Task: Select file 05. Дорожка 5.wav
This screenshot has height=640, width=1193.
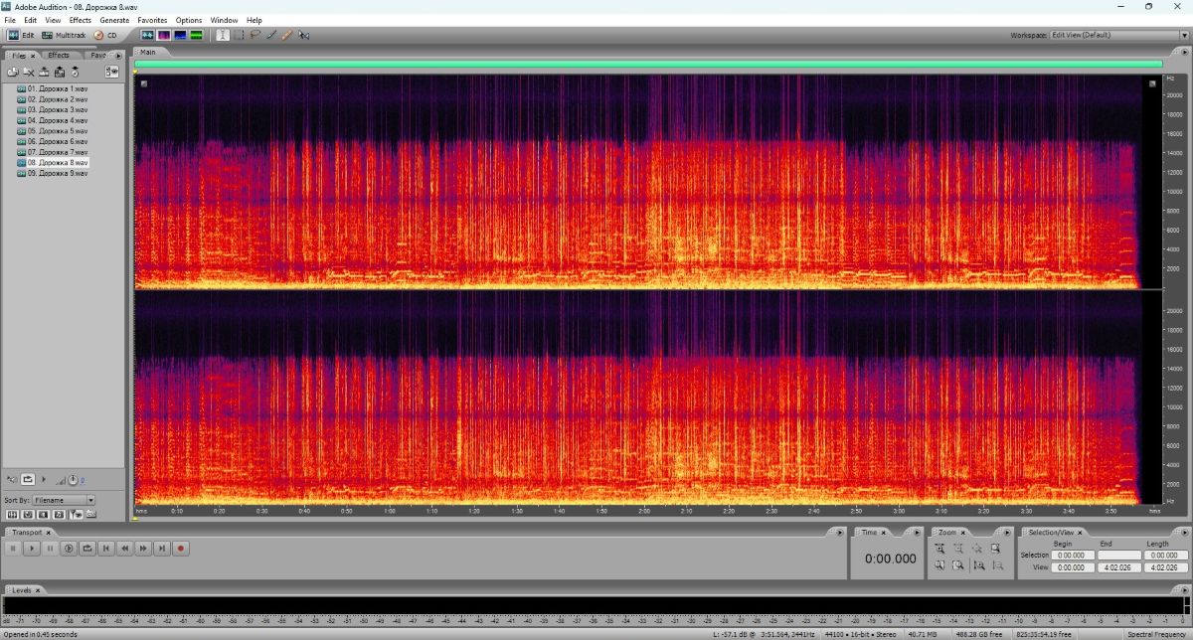Action: [57, 130]
